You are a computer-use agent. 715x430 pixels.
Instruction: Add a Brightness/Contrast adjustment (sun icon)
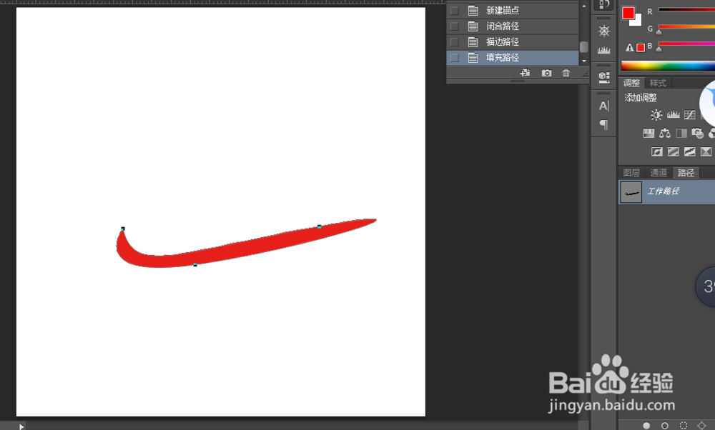656,115
